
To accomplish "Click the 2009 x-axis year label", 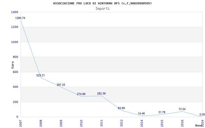I will [61, 123].
